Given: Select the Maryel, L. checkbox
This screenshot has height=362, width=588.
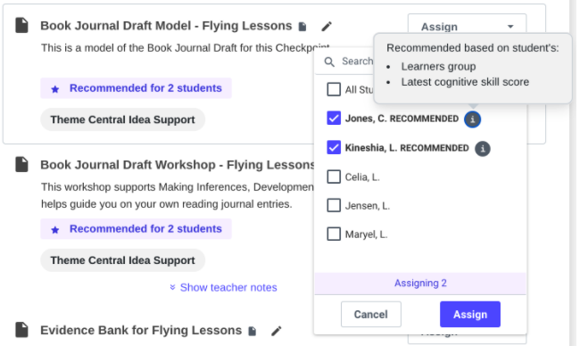Looking at the screenshot, I should point(334,234).
